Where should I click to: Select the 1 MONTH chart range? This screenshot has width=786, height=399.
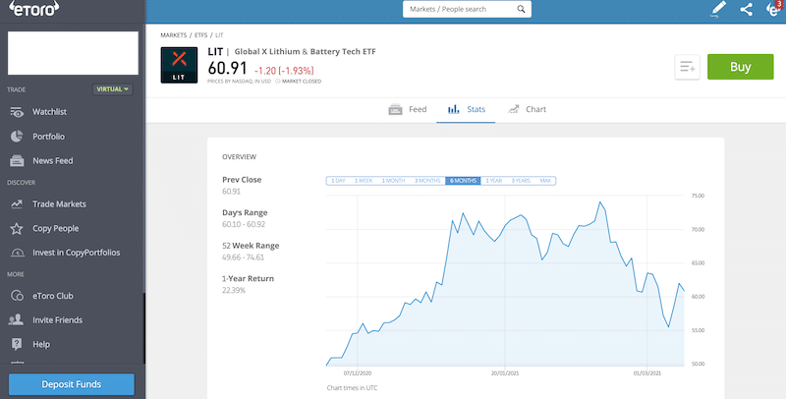tap(393, 181)
